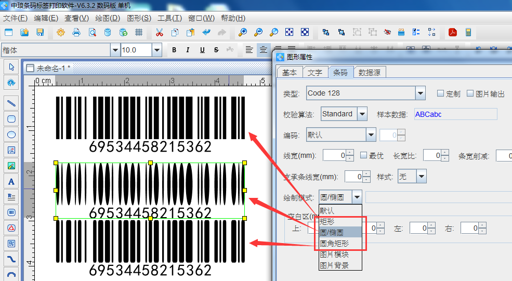Click the zoom in magnifier icon

coord(242,32)
